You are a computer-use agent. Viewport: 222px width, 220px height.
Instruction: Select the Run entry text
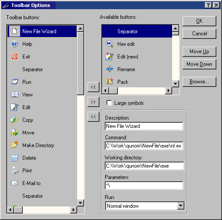click(x=27, y=82)
